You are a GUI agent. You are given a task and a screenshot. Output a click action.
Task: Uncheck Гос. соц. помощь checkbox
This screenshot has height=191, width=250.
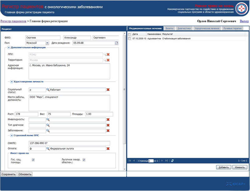pyautogui.click(x=33, y=160)
